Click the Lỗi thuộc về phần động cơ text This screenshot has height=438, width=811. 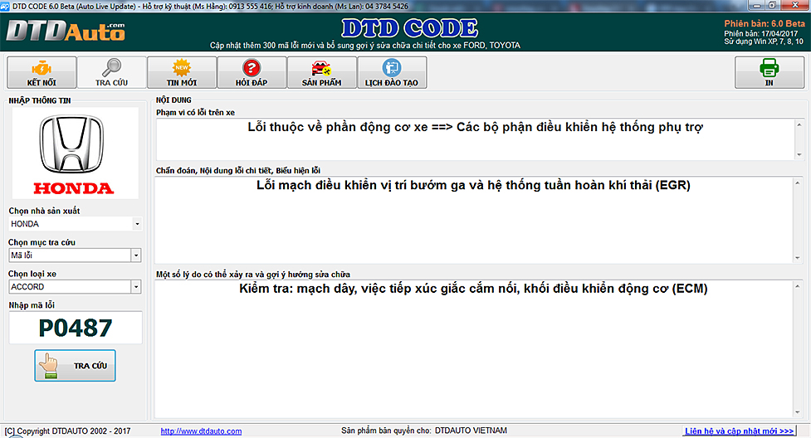coord(476,127)
